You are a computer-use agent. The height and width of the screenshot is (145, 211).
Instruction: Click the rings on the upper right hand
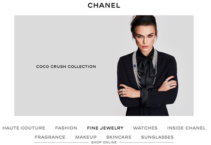(169, 82)
